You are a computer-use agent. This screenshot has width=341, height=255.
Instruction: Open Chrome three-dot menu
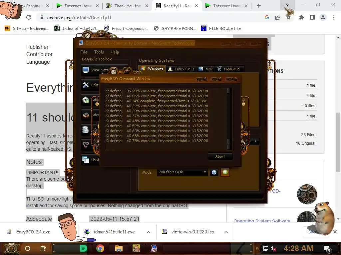[x=334, y=18]
